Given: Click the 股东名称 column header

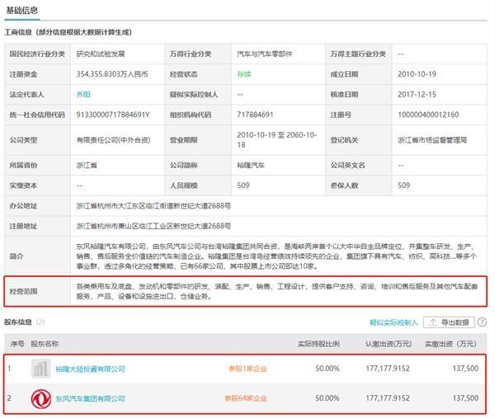Looking at the screenshot, I should [x=45, y=344].
